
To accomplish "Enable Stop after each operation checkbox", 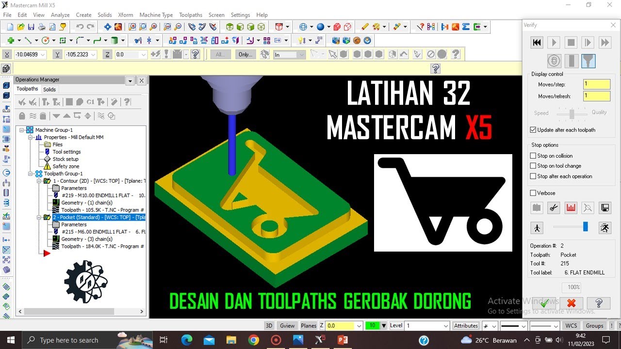I will click(533, 176).
